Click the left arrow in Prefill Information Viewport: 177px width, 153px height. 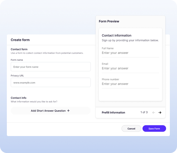point(154,113)
